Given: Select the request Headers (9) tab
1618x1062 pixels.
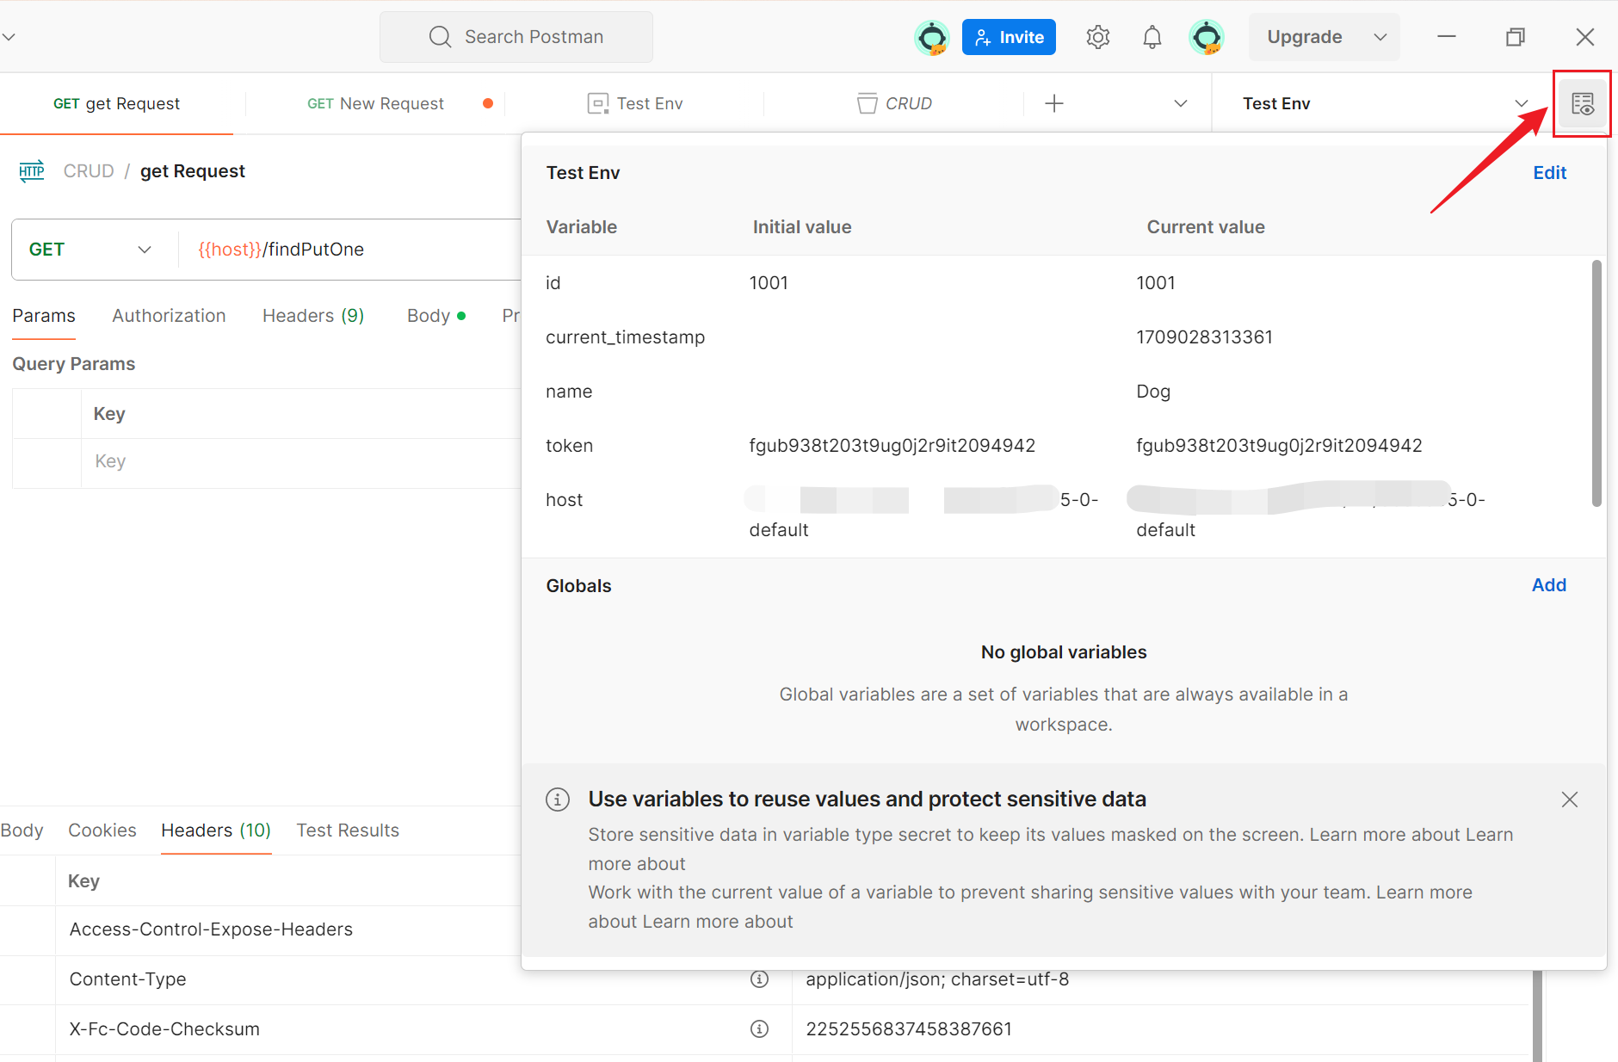Looking at the screenshot, I should [x=313, y=316].
